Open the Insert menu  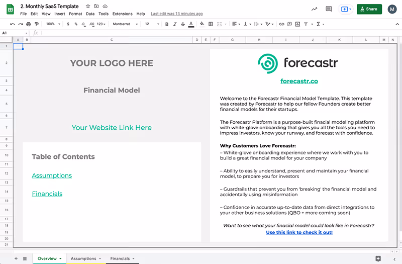pyautogui.click(x=60, y=14)
